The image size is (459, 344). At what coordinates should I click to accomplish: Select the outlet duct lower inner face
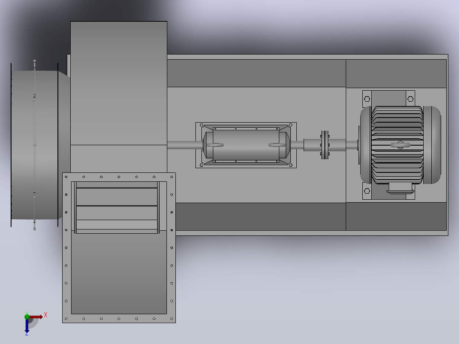pyautogui.click(x=119, y=272)
